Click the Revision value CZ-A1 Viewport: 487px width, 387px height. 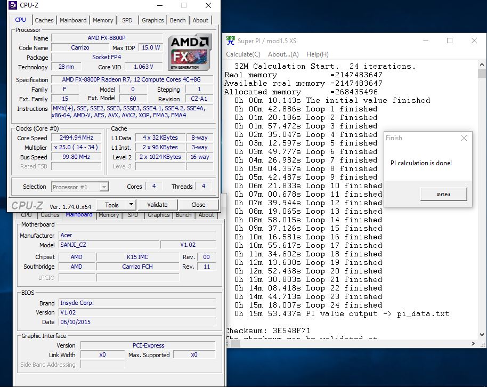199,99
